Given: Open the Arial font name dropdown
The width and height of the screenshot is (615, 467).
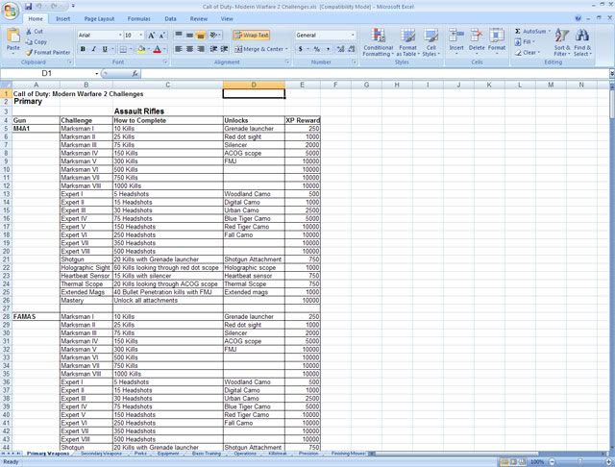Looking at the screenshot, I should 120,36.
